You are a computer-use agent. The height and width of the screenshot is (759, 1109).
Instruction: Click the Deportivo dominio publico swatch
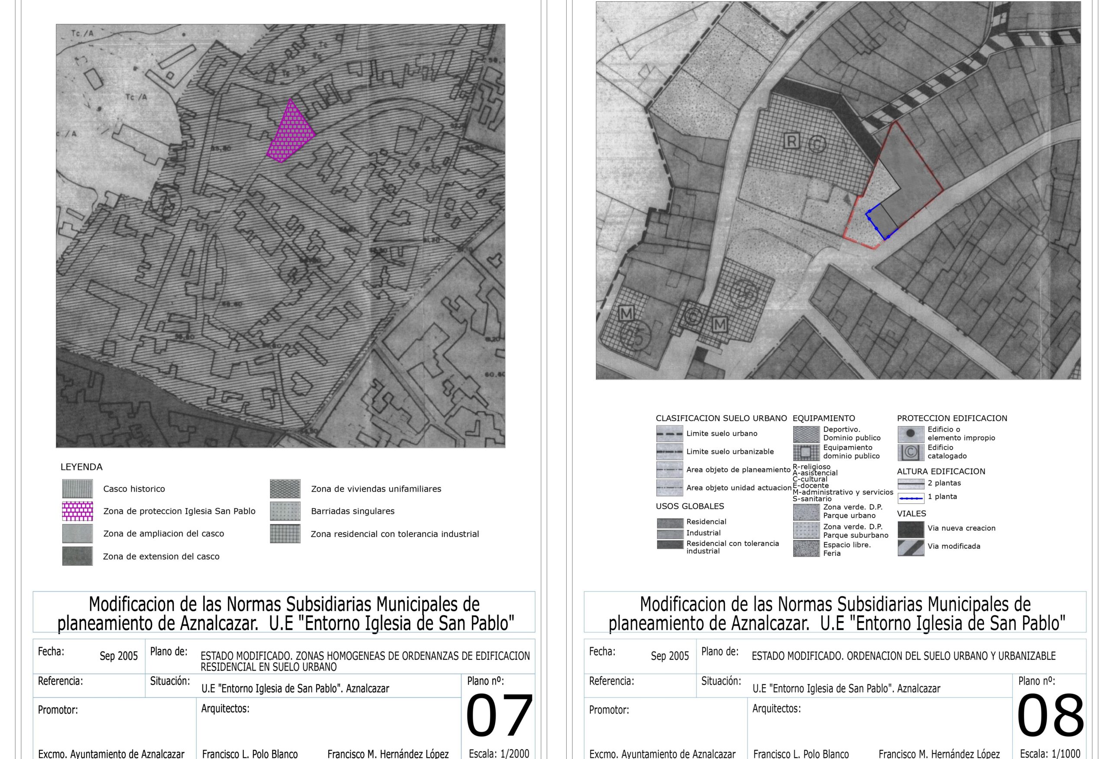point(807,435)
